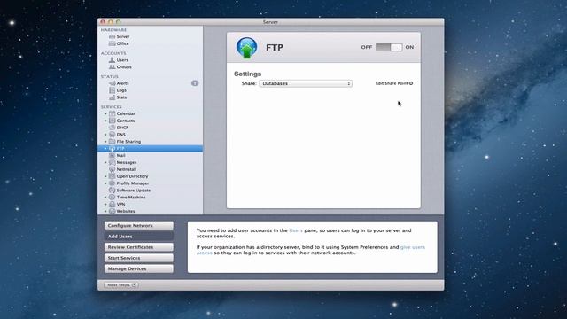
Task: Click the Settings heading text
Action: pos(248,74)
